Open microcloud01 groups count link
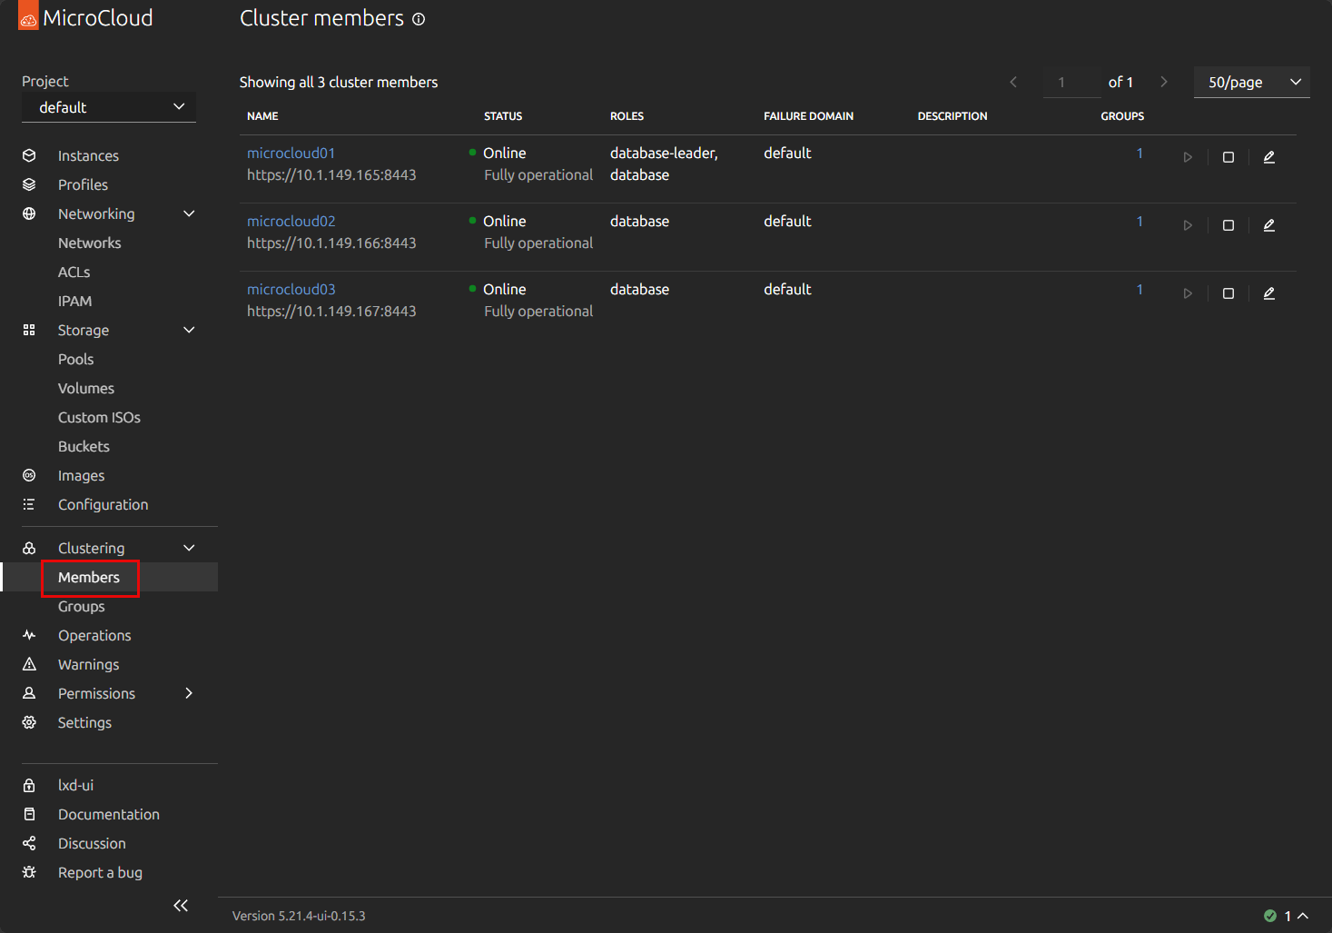Viewport: 1332px width, 933px height. (x=1140, y=153)
